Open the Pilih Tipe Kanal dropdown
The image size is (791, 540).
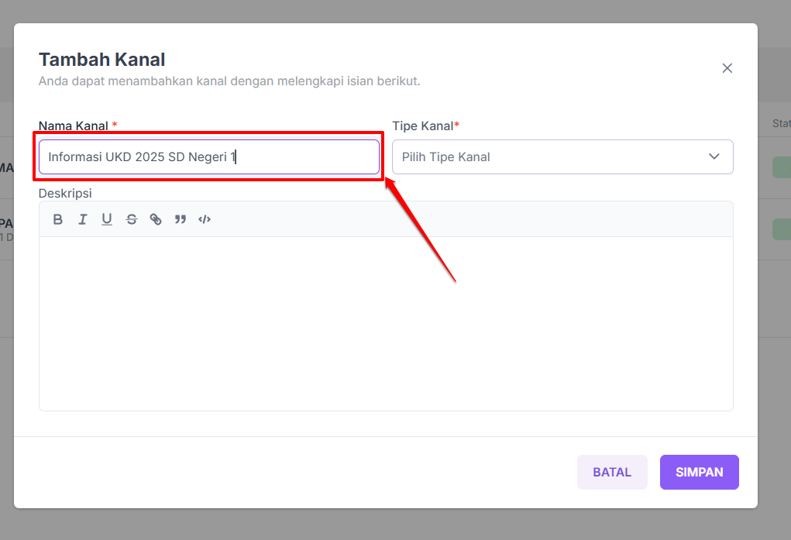pos(562,157)
